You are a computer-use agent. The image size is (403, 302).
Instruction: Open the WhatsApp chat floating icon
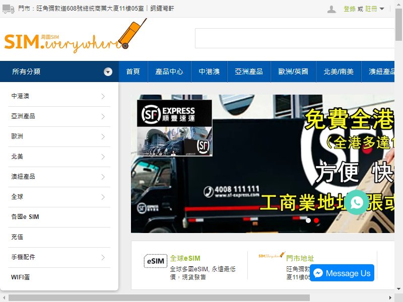[x=357, y=202]
